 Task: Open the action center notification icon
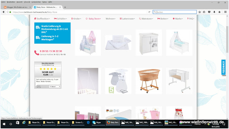[x=224, y=124]
